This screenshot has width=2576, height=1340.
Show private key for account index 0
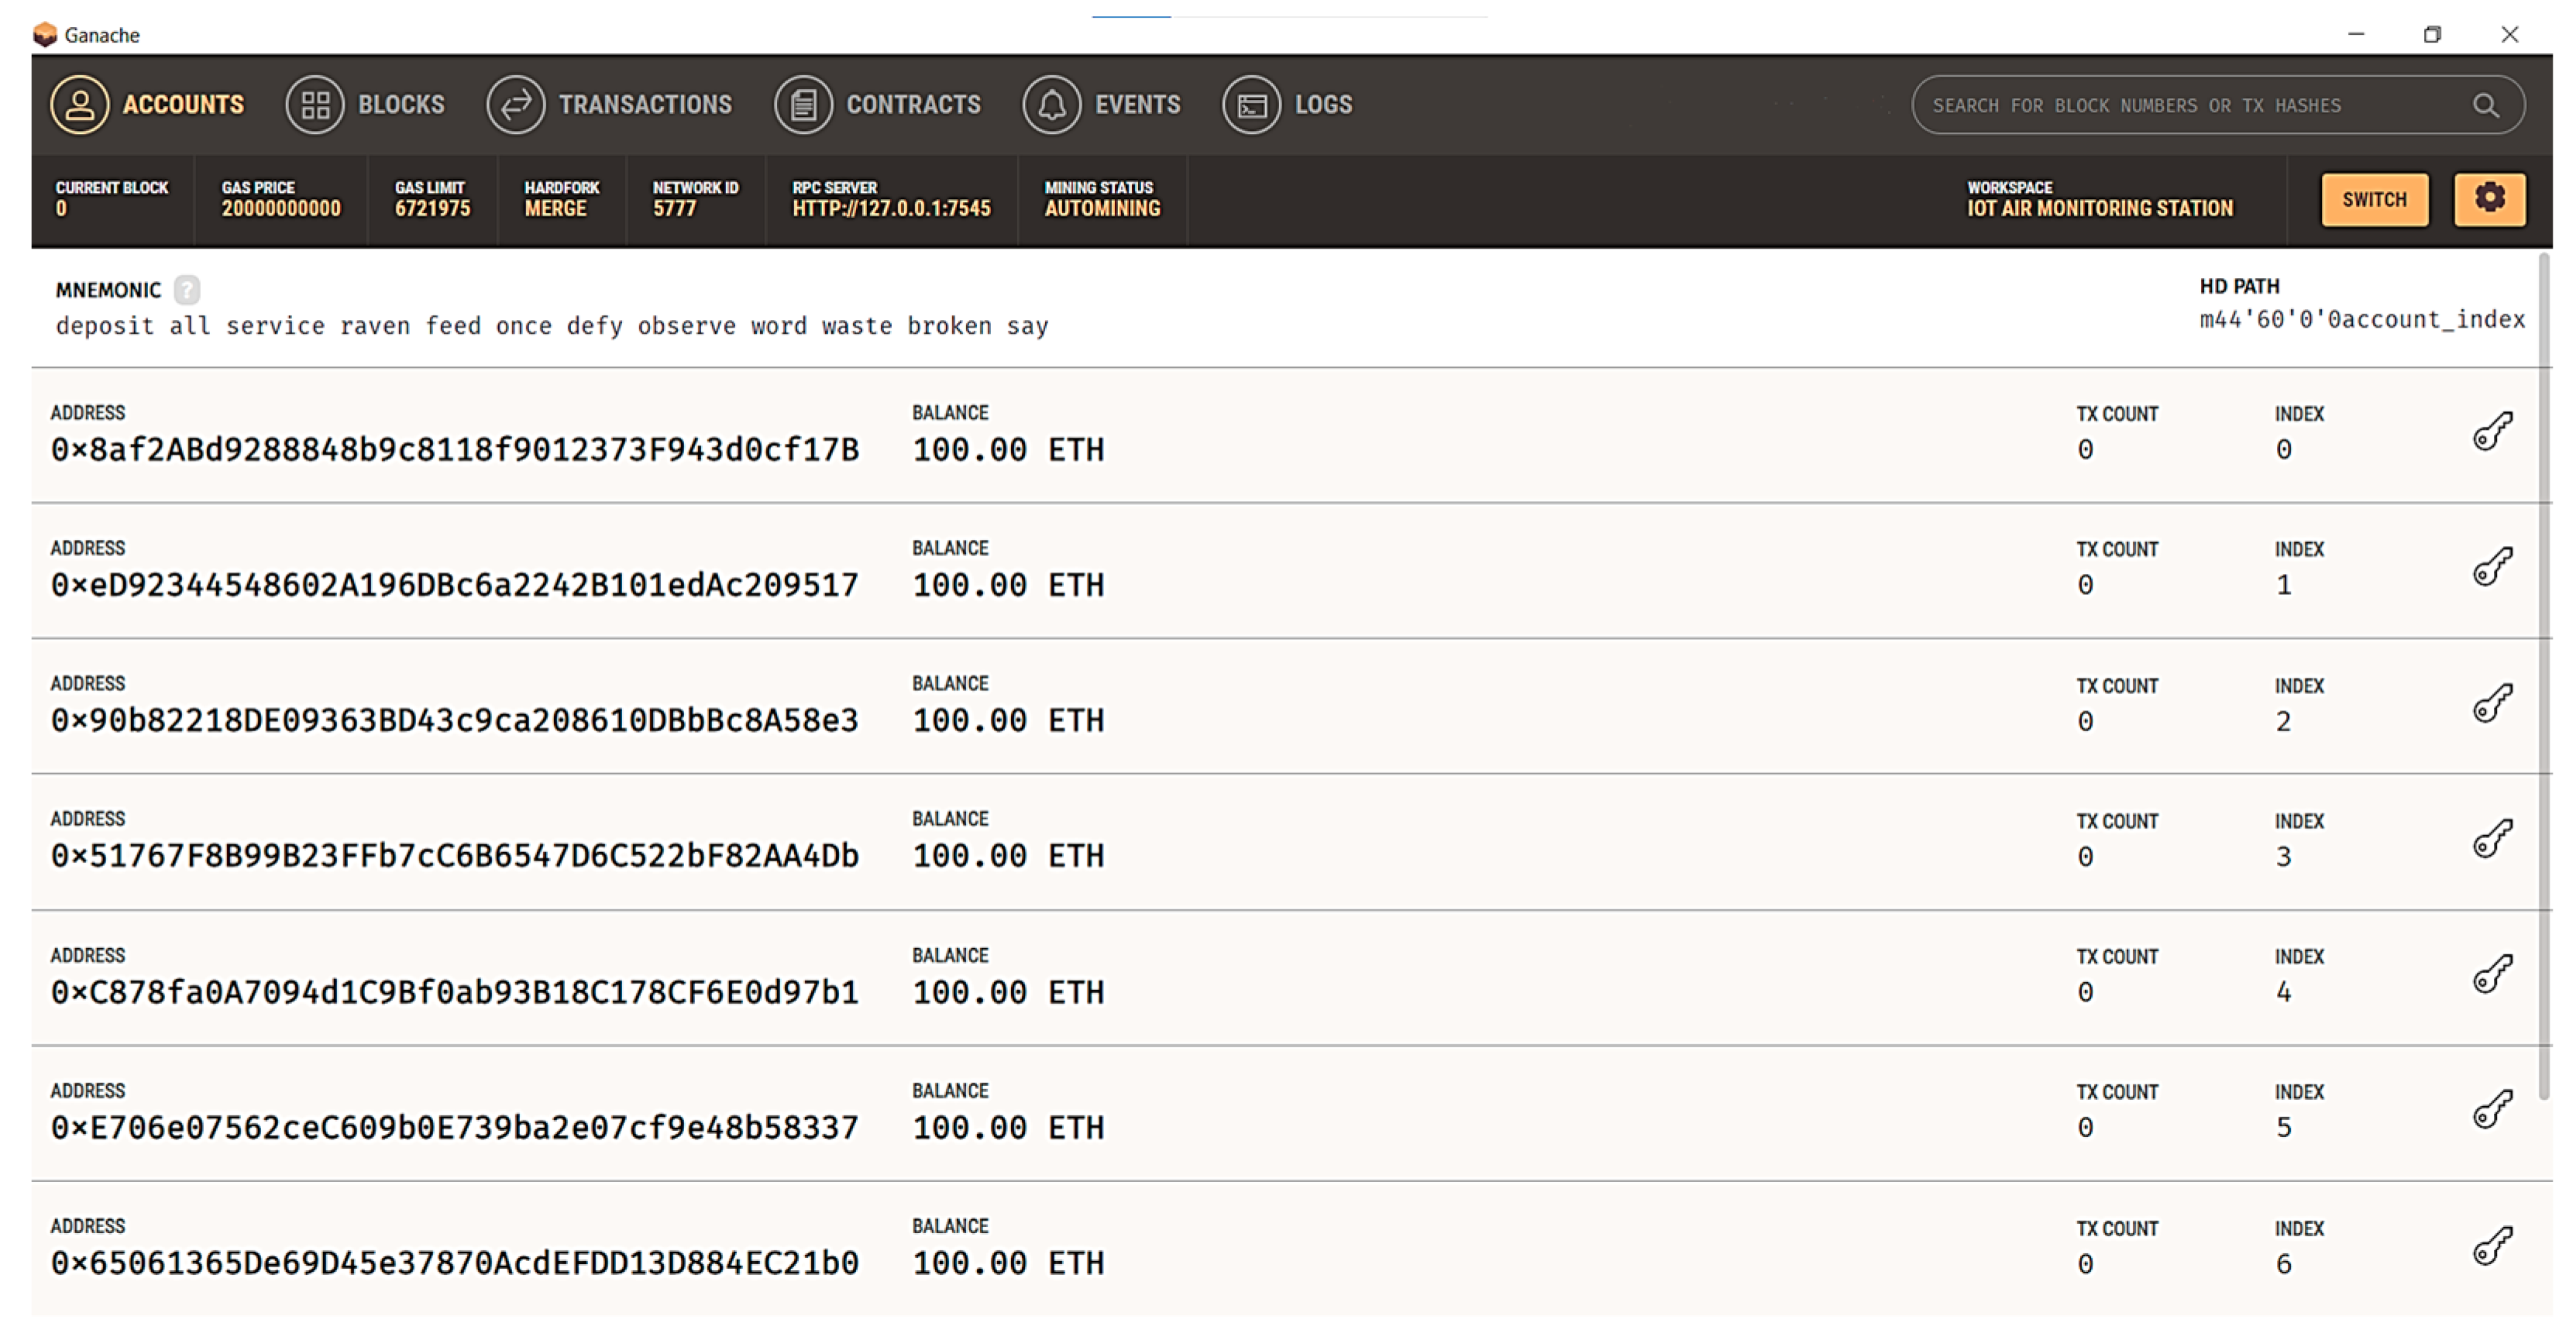coord(2492,431)
